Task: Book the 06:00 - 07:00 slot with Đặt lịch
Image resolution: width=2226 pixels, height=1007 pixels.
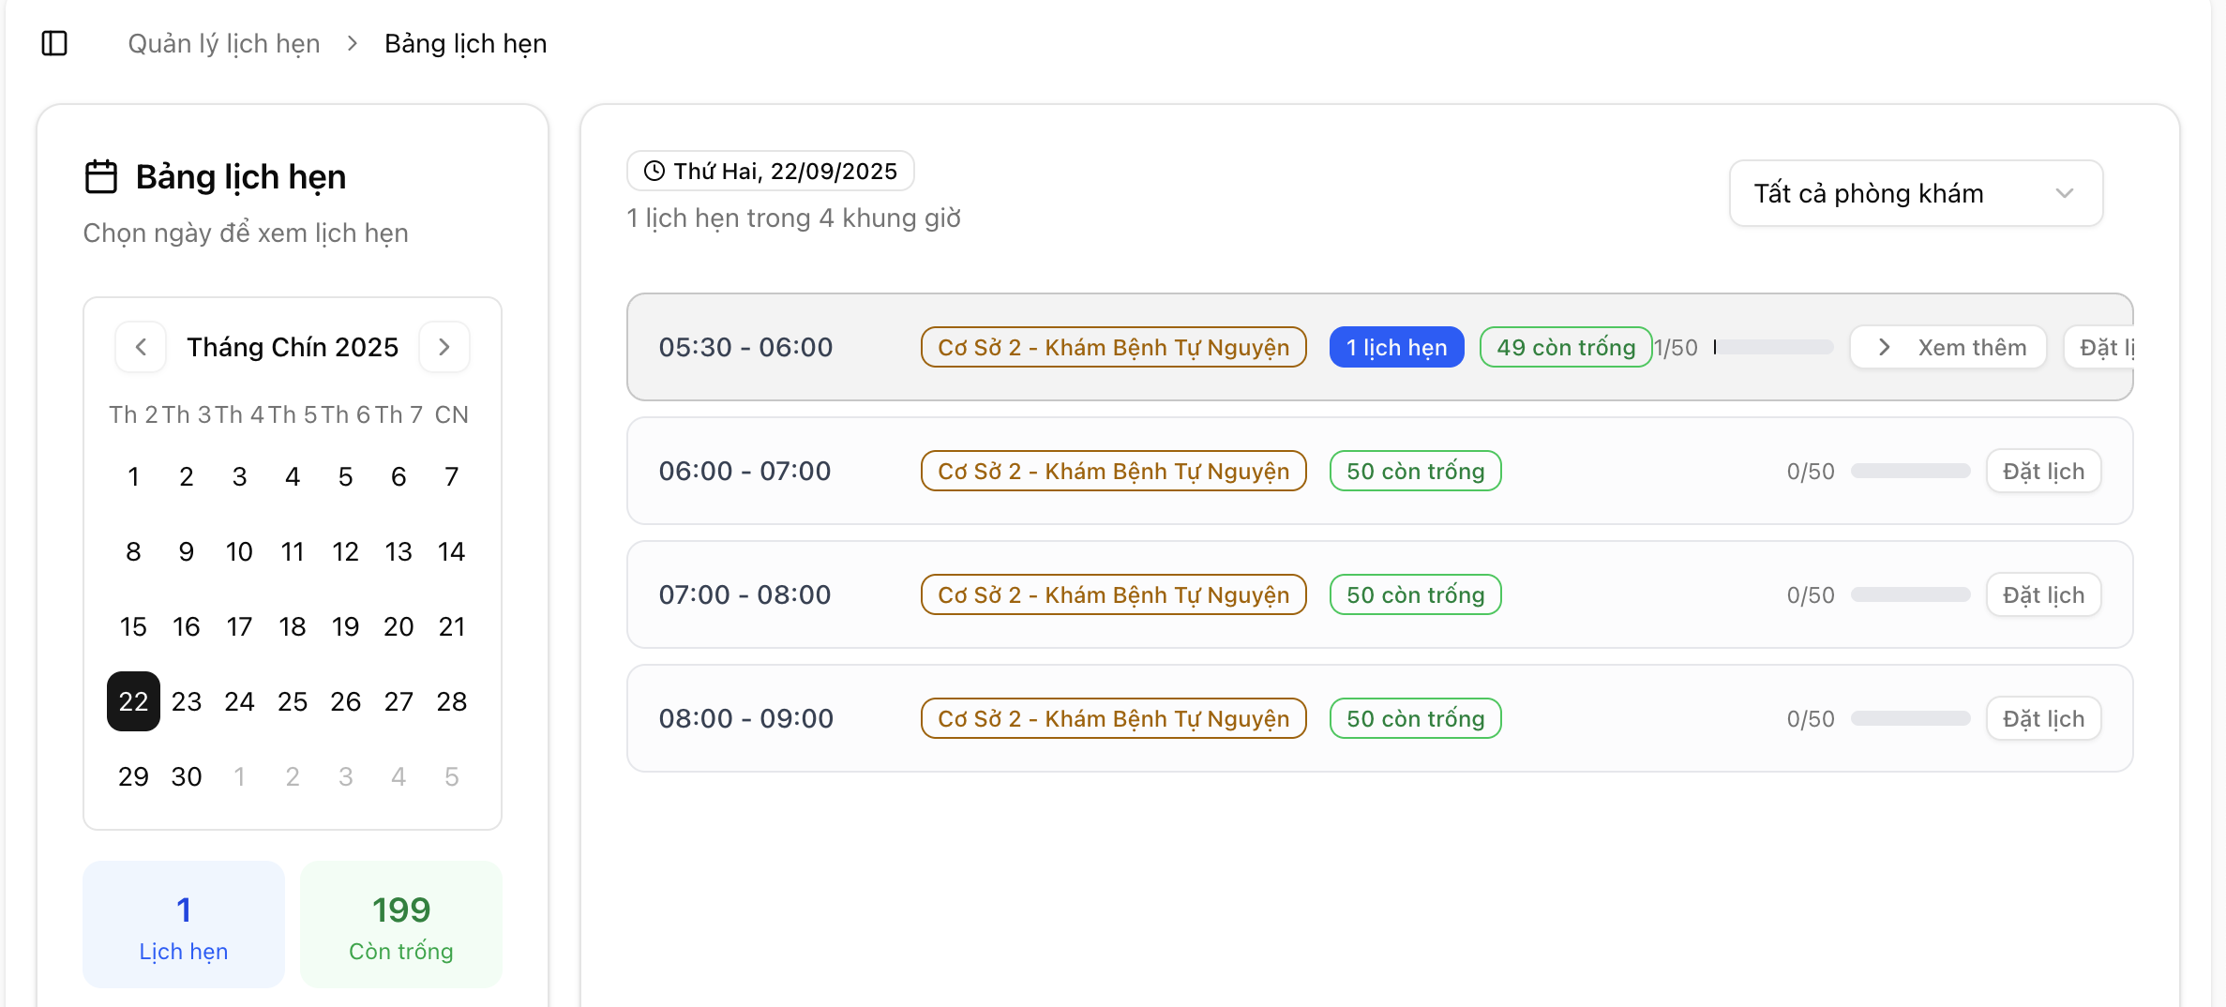Action: click(2042, 471)
